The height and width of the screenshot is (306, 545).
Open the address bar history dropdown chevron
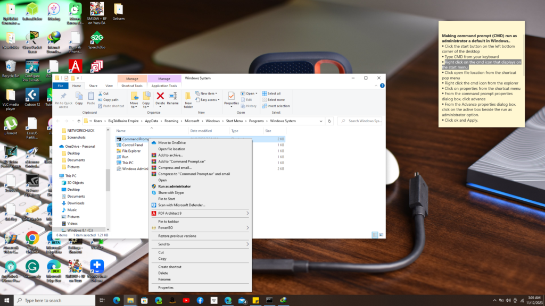click(321, 121)
